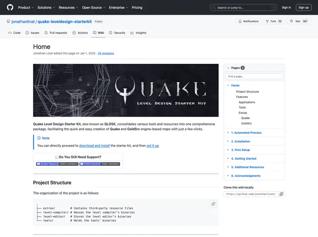
Task: Click the Notifications bell button
Action: (x=248, y=21)
